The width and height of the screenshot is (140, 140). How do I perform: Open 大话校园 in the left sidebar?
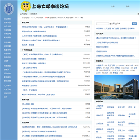[7, 30]
